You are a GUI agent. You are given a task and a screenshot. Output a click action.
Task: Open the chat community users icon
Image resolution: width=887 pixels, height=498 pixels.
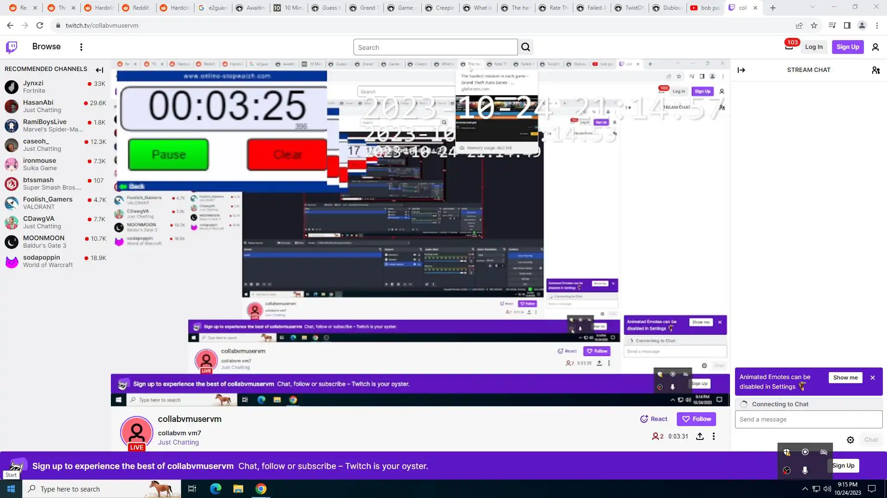[875, 70]
